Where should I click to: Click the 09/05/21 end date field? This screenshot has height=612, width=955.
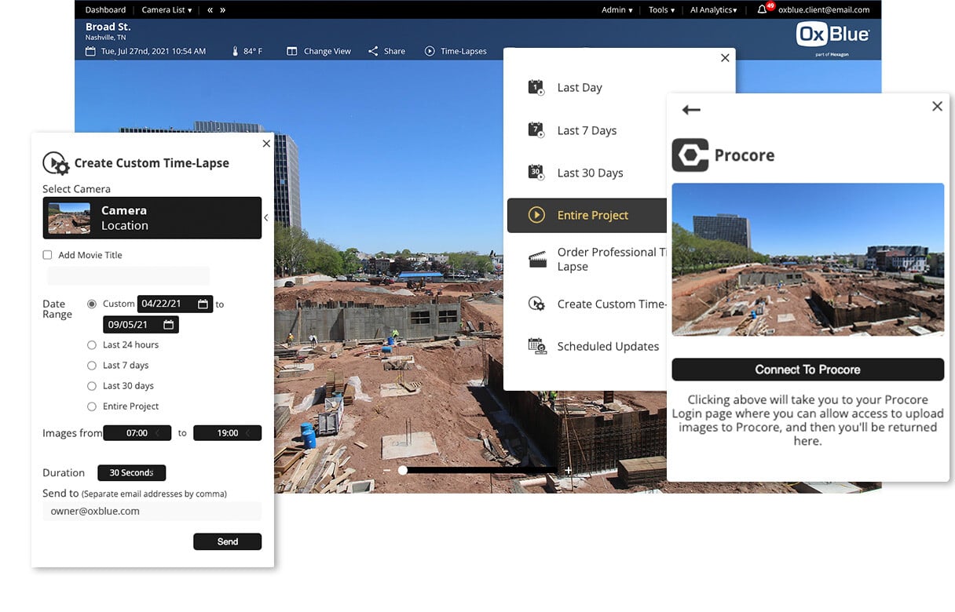point(141,324)
